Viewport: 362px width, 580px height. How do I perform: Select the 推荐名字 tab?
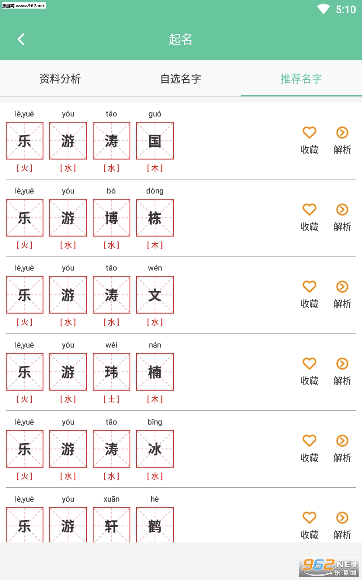pos(301,79)
